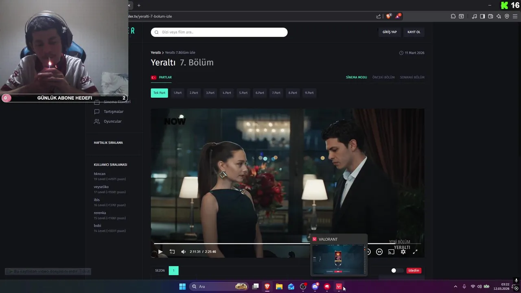The image size is (521, 293).
Task: Cast the video to another device
Action: 391,252
